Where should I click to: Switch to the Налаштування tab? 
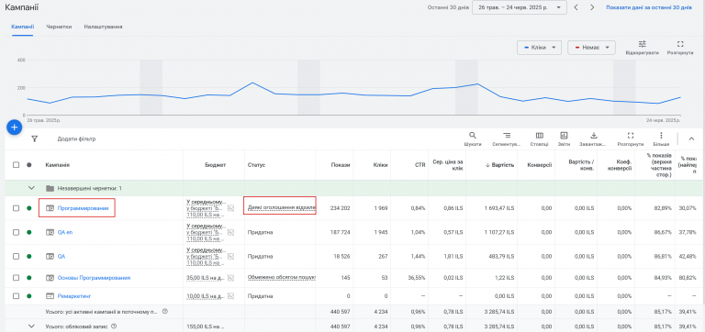[103, 27]
